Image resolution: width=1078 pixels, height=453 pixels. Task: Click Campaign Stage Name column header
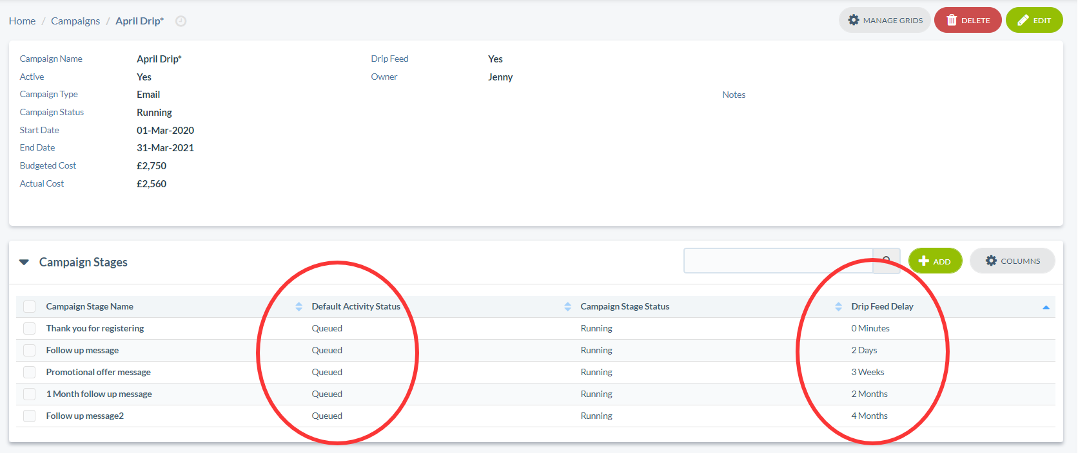point(90,306)
